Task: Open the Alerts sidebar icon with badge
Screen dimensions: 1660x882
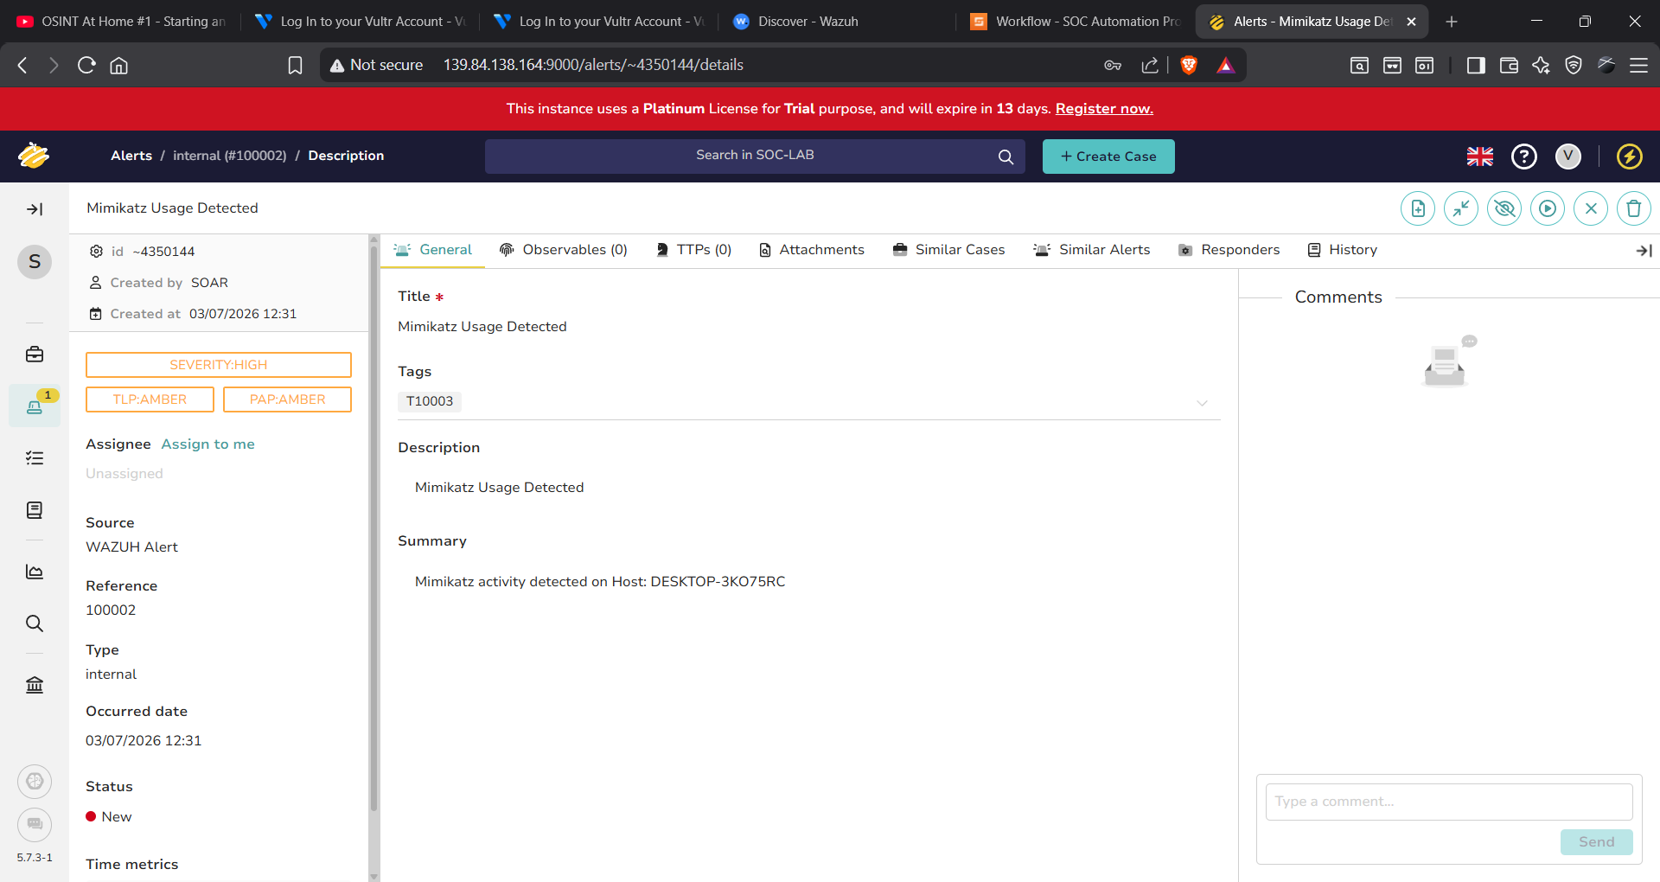Action: click(35, 406)
